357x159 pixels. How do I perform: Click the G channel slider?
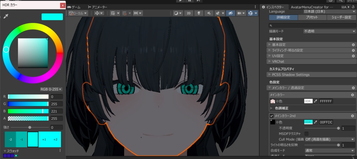pos(28,104)
